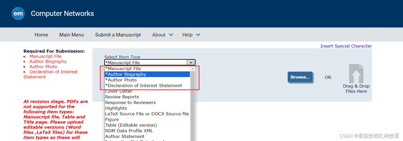Click Author Photo in required list
This screenshot has height=141, width=403.
click(43, 67)
